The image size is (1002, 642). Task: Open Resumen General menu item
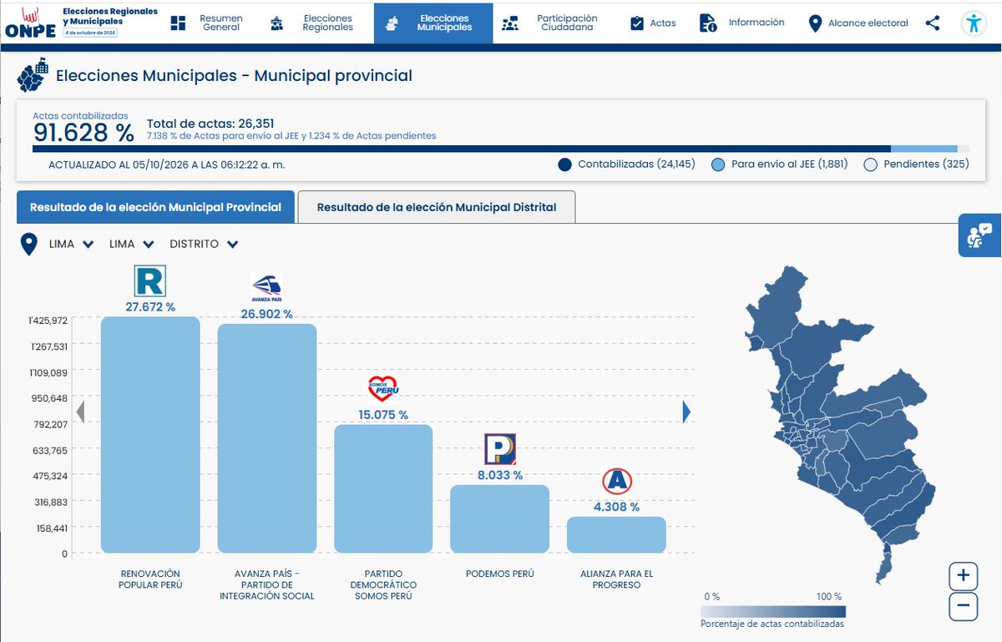207,23
